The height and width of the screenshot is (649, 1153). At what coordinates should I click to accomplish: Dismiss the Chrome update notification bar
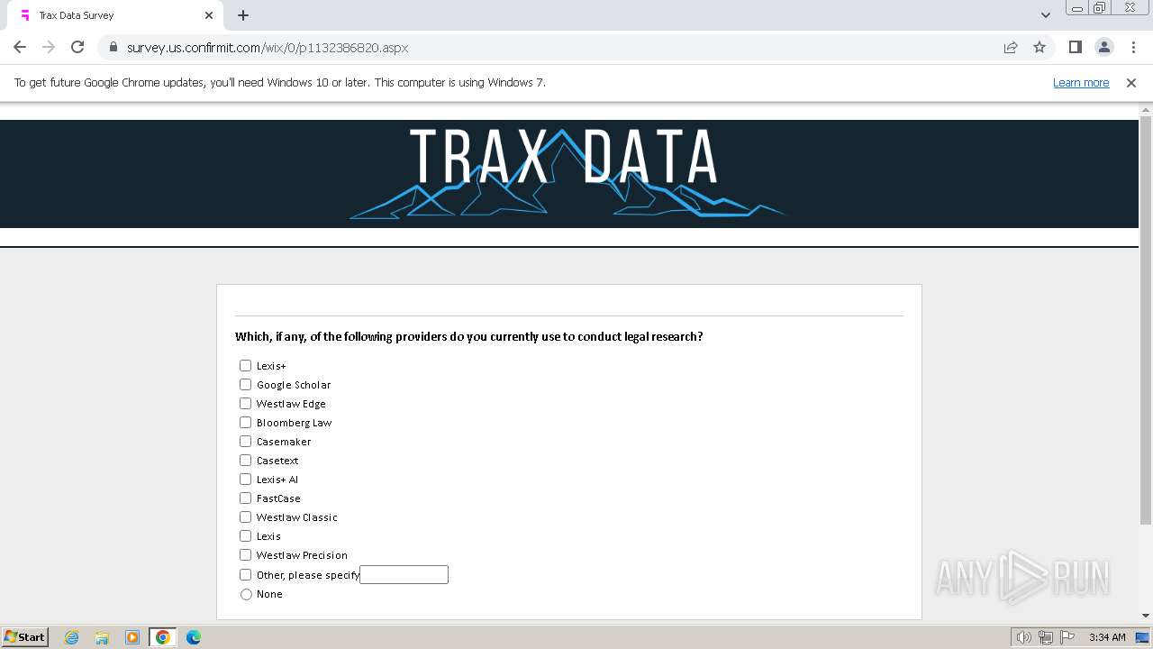(x=1131, y=82)
